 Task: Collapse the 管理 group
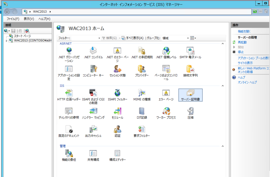tap(223, 146)
